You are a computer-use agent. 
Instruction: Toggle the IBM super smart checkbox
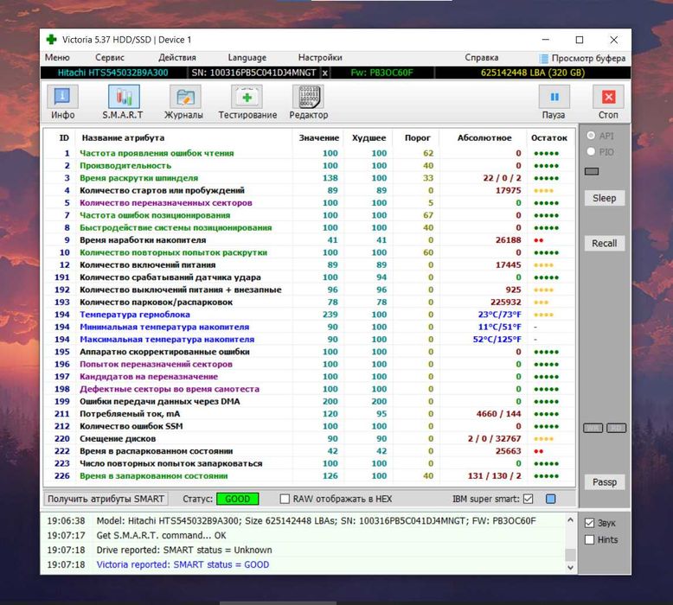coord(529,499)
